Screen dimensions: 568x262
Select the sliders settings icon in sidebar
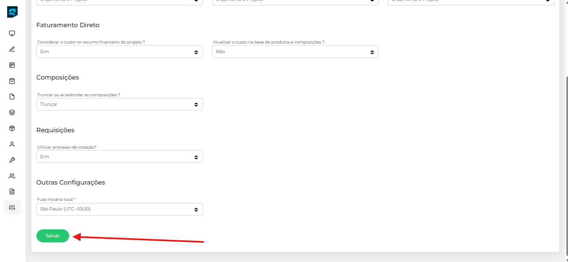click(12, 208)
